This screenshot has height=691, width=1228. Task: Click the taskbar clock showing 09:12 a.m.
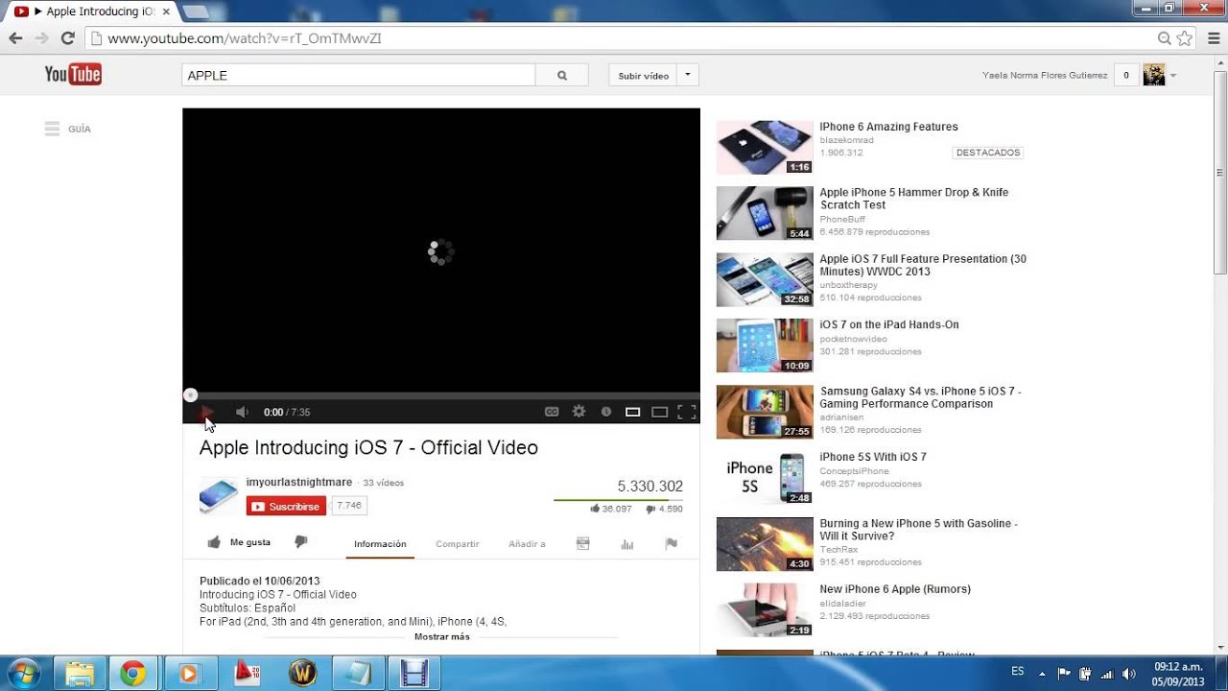[x=1178, y=674]
